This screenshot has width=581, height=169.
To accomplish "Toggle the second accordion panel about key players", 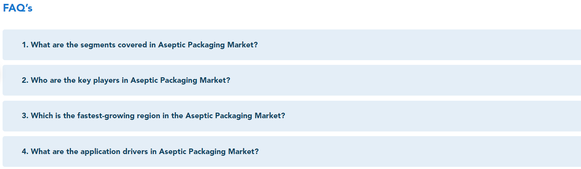I will click(292, 80).
